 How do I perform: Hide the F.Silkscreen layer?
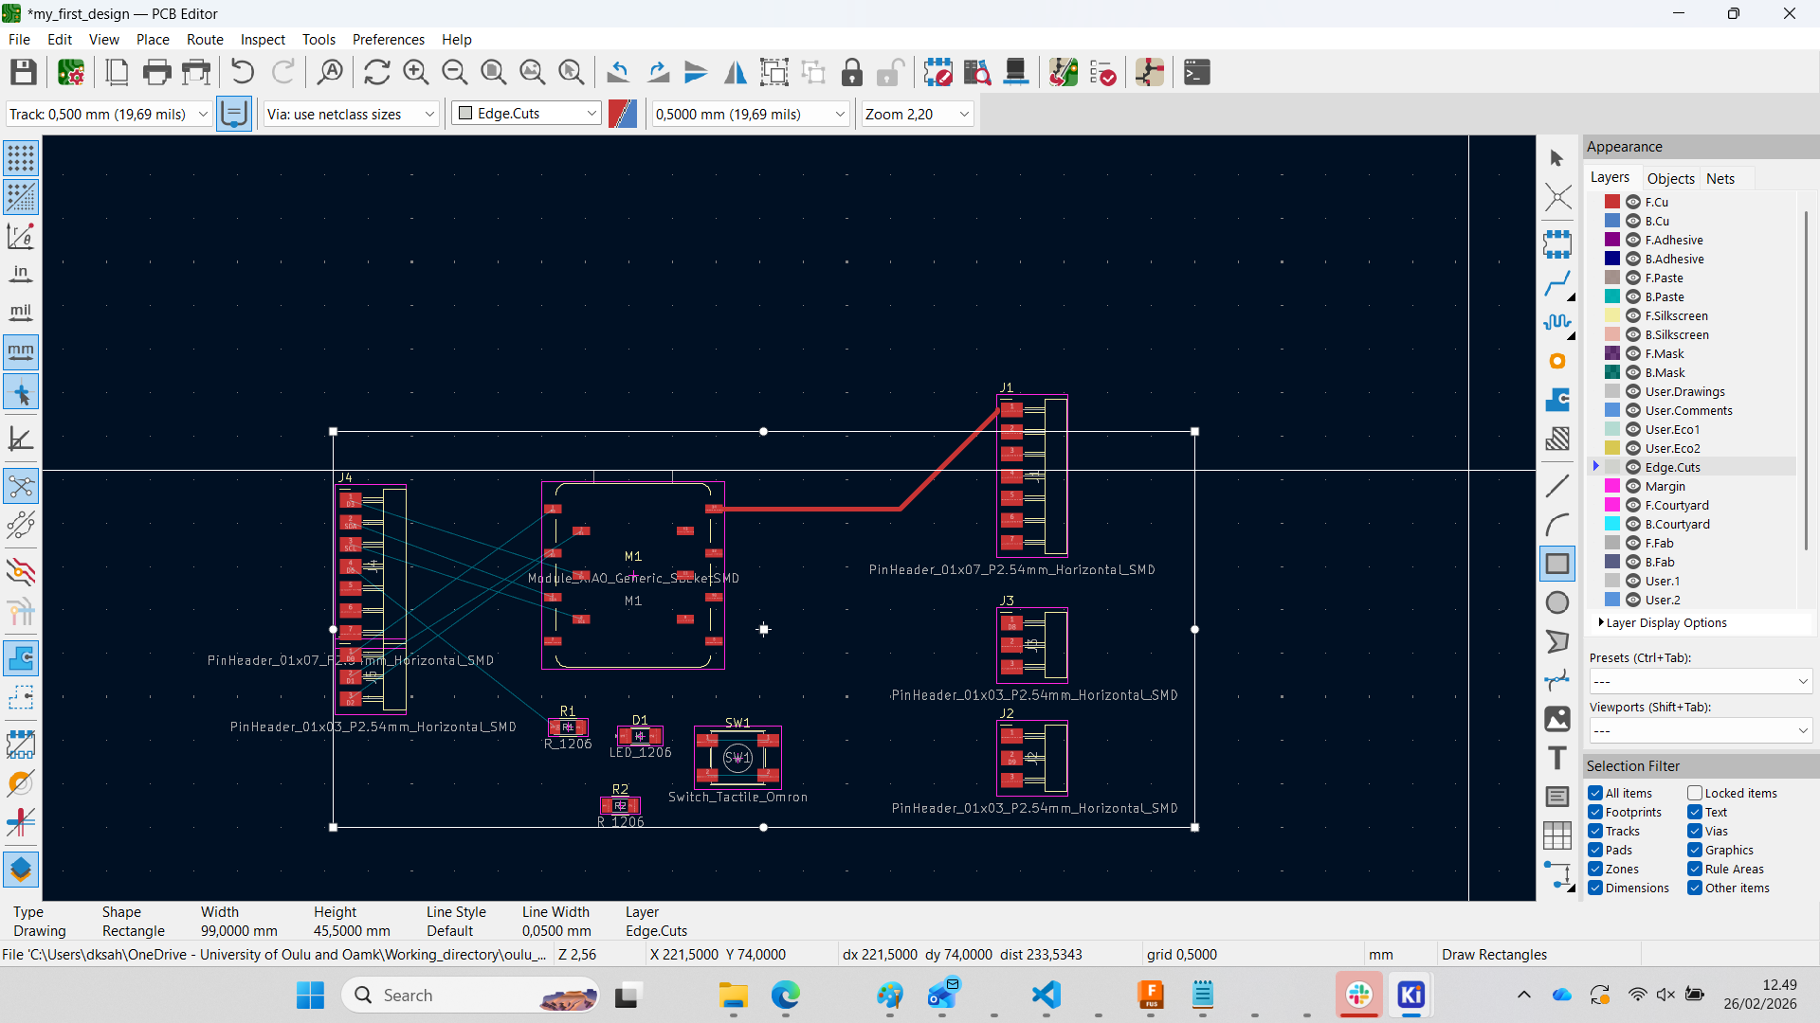(x=1633, y=315)
